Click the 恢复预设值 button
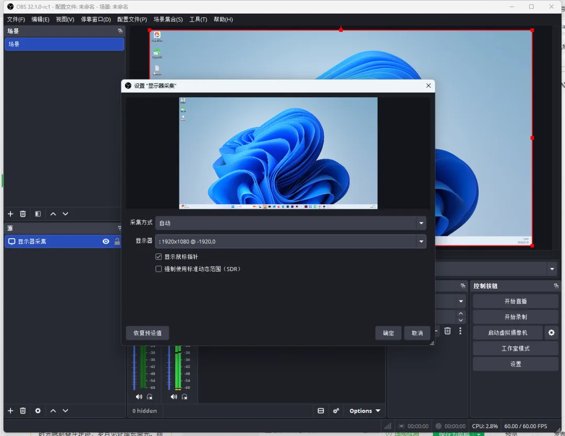The image size is (565, 436). pos(148,333)
